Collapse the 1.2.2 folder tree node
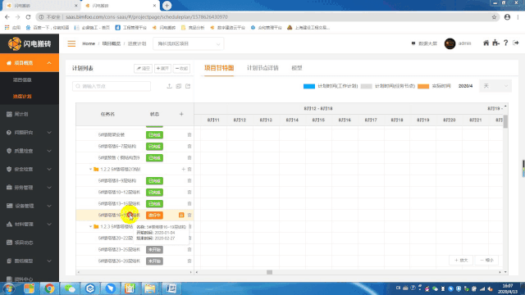 tap(90, 170)
